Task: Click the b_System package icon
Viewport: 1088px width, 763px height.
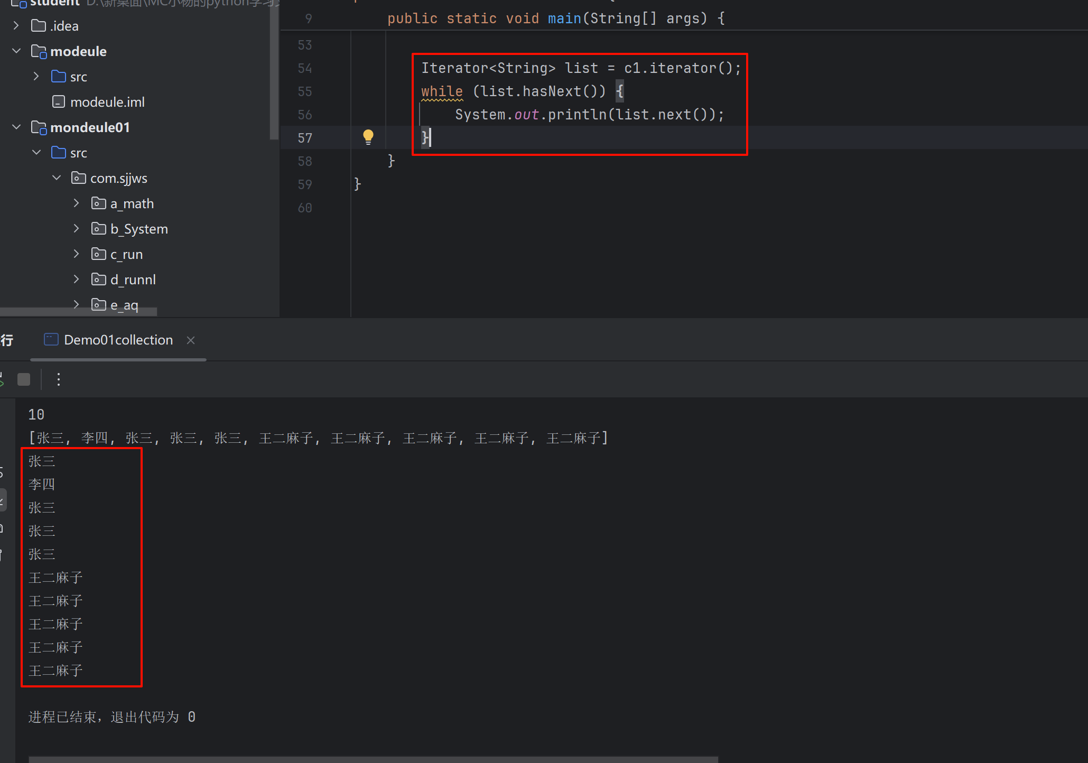Action: (99, 229)
